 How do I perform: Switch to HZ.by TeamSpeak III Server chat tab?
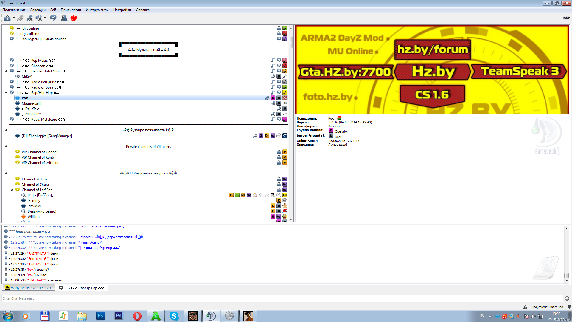pos(28,288)
